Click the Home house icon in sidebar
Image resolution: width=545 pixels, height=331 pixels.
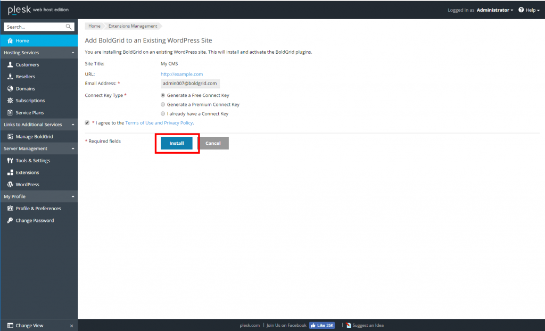coord(10,40)
